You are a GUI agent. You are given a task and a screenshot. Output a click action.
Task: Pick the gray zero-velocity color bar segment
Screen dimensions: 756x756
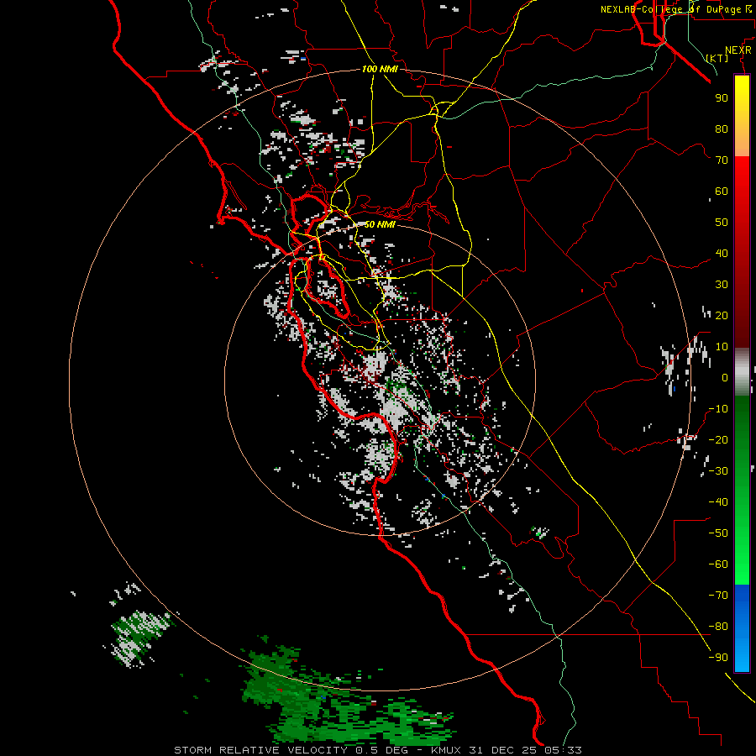(742, 372)
